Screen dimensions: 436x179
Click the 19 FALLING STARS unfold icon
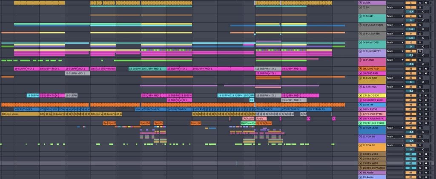tap(361, 122)
